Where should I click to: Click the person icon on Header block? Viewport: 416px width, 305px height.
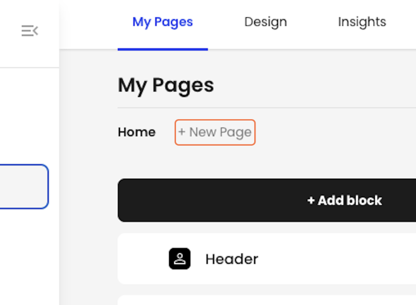coord(180,258)
